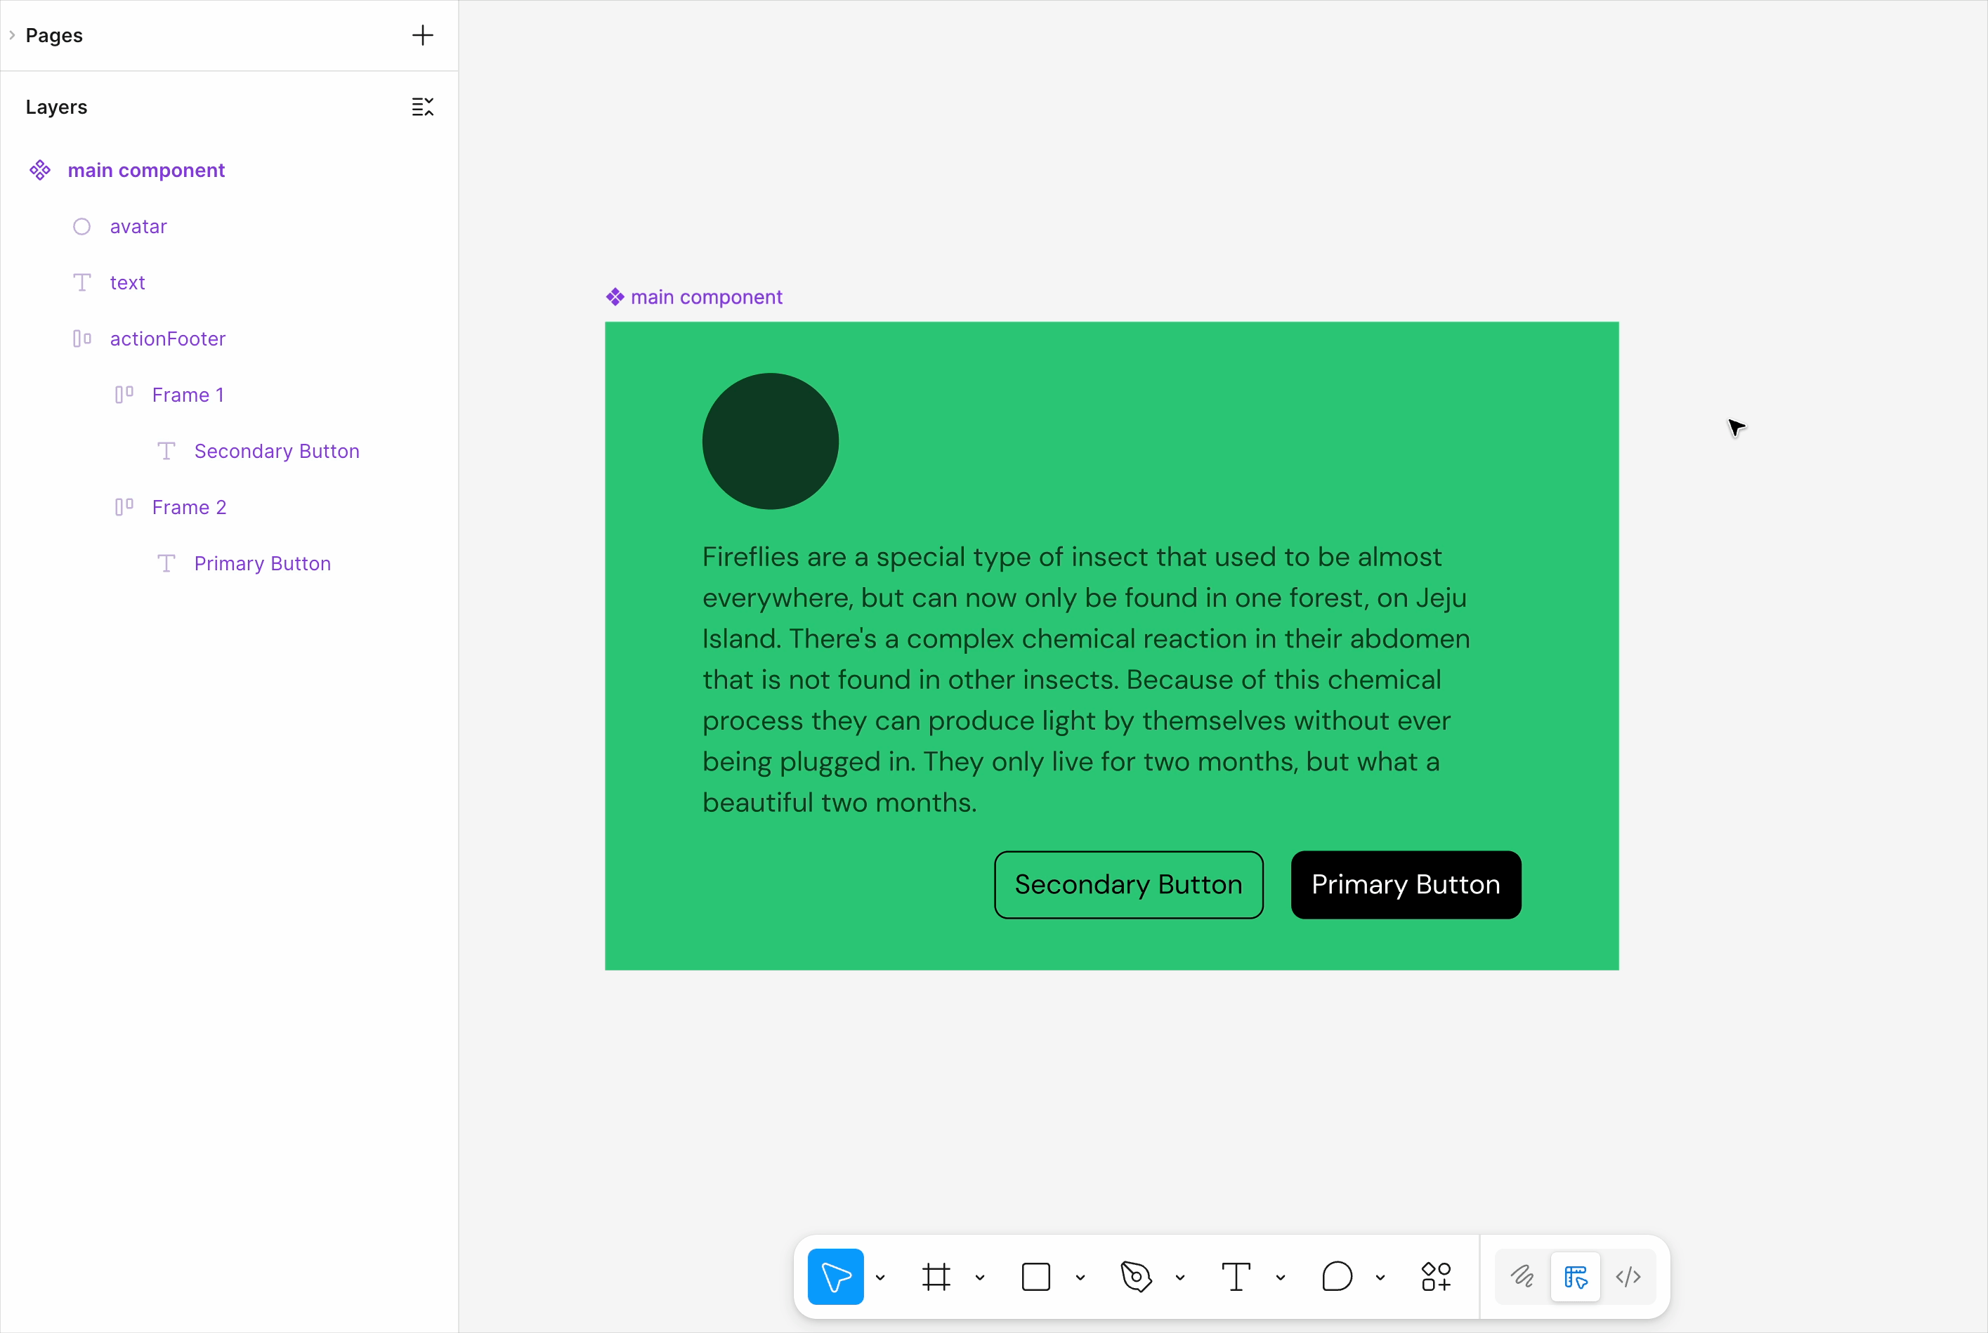Expand the Pages section chevron
Screen dimensions: 1988x1333
12,36
